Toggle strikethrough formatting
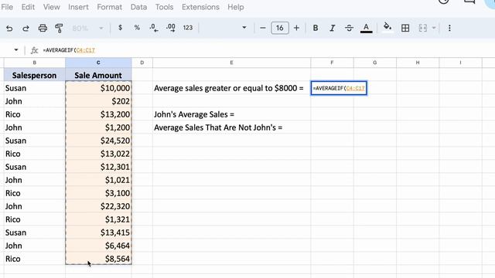This screenshot has width=495, height=278. [x=349, y=28]
